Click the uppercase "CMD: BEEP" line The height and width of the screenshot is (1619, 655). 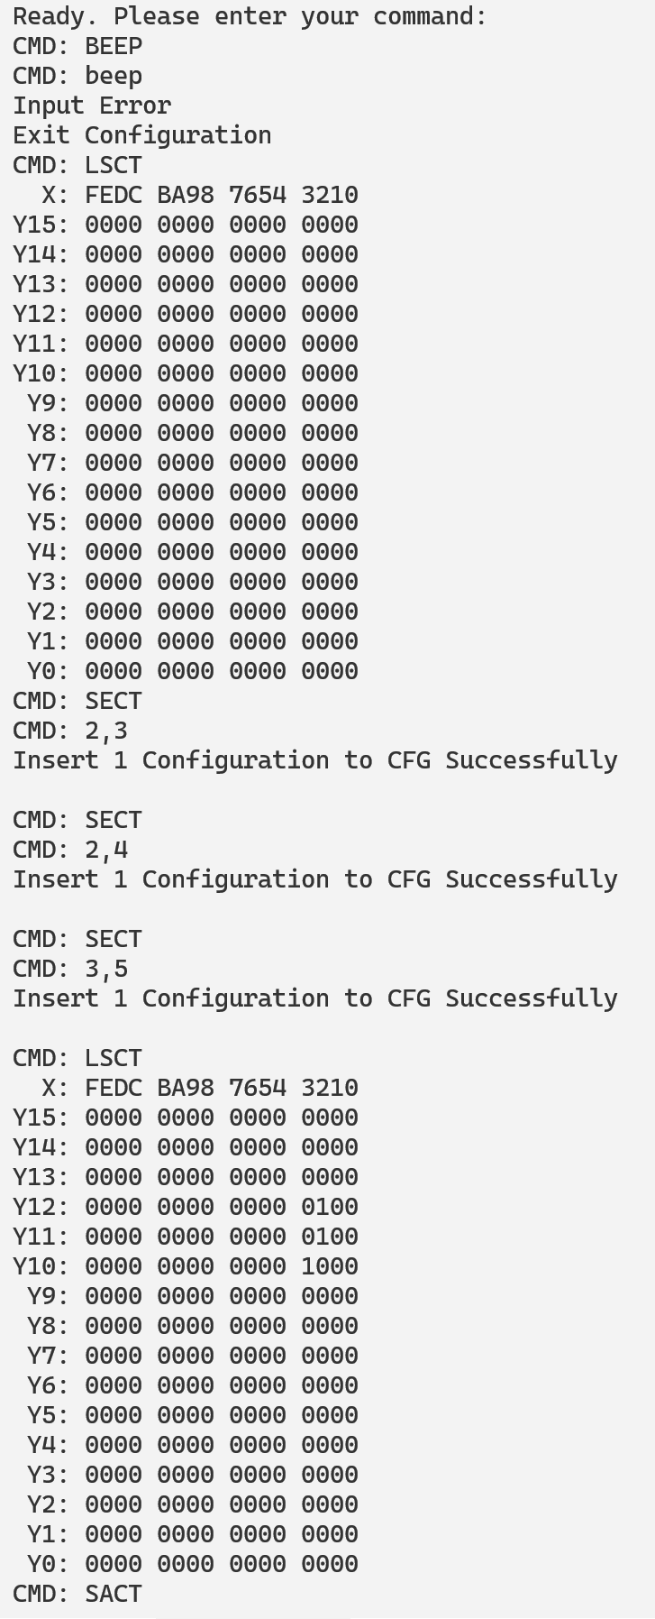point(77,46)
